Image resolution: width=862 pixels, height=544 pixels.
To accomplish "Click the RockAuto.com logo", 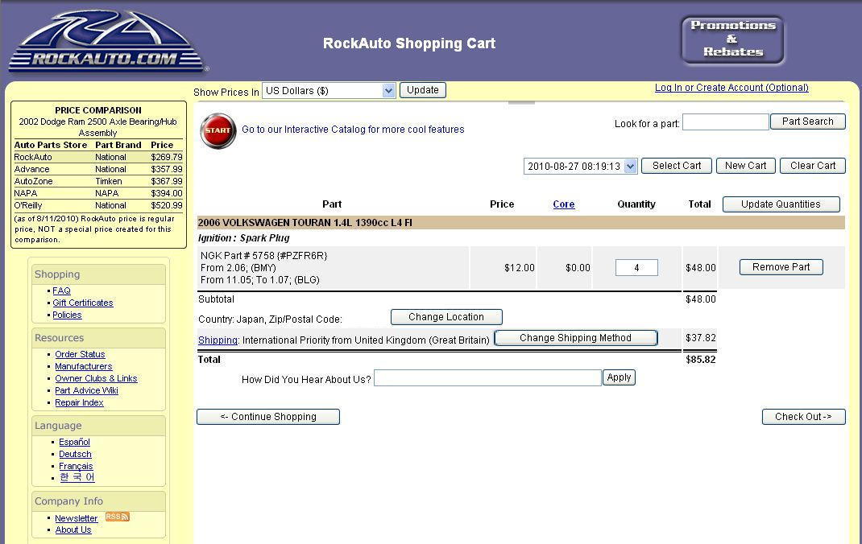I will click(107, 42).
